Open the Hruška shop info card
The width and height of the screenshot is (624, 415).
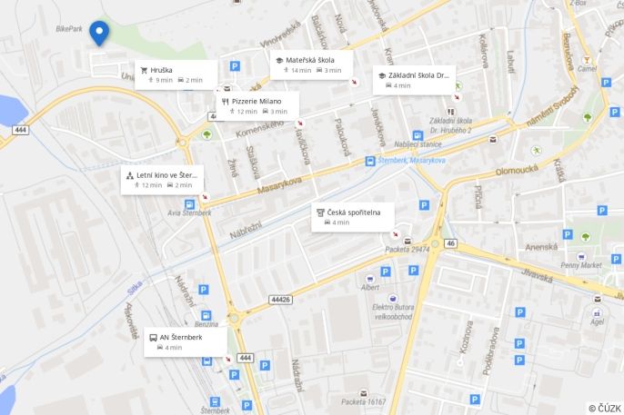(x=176, y=74)
